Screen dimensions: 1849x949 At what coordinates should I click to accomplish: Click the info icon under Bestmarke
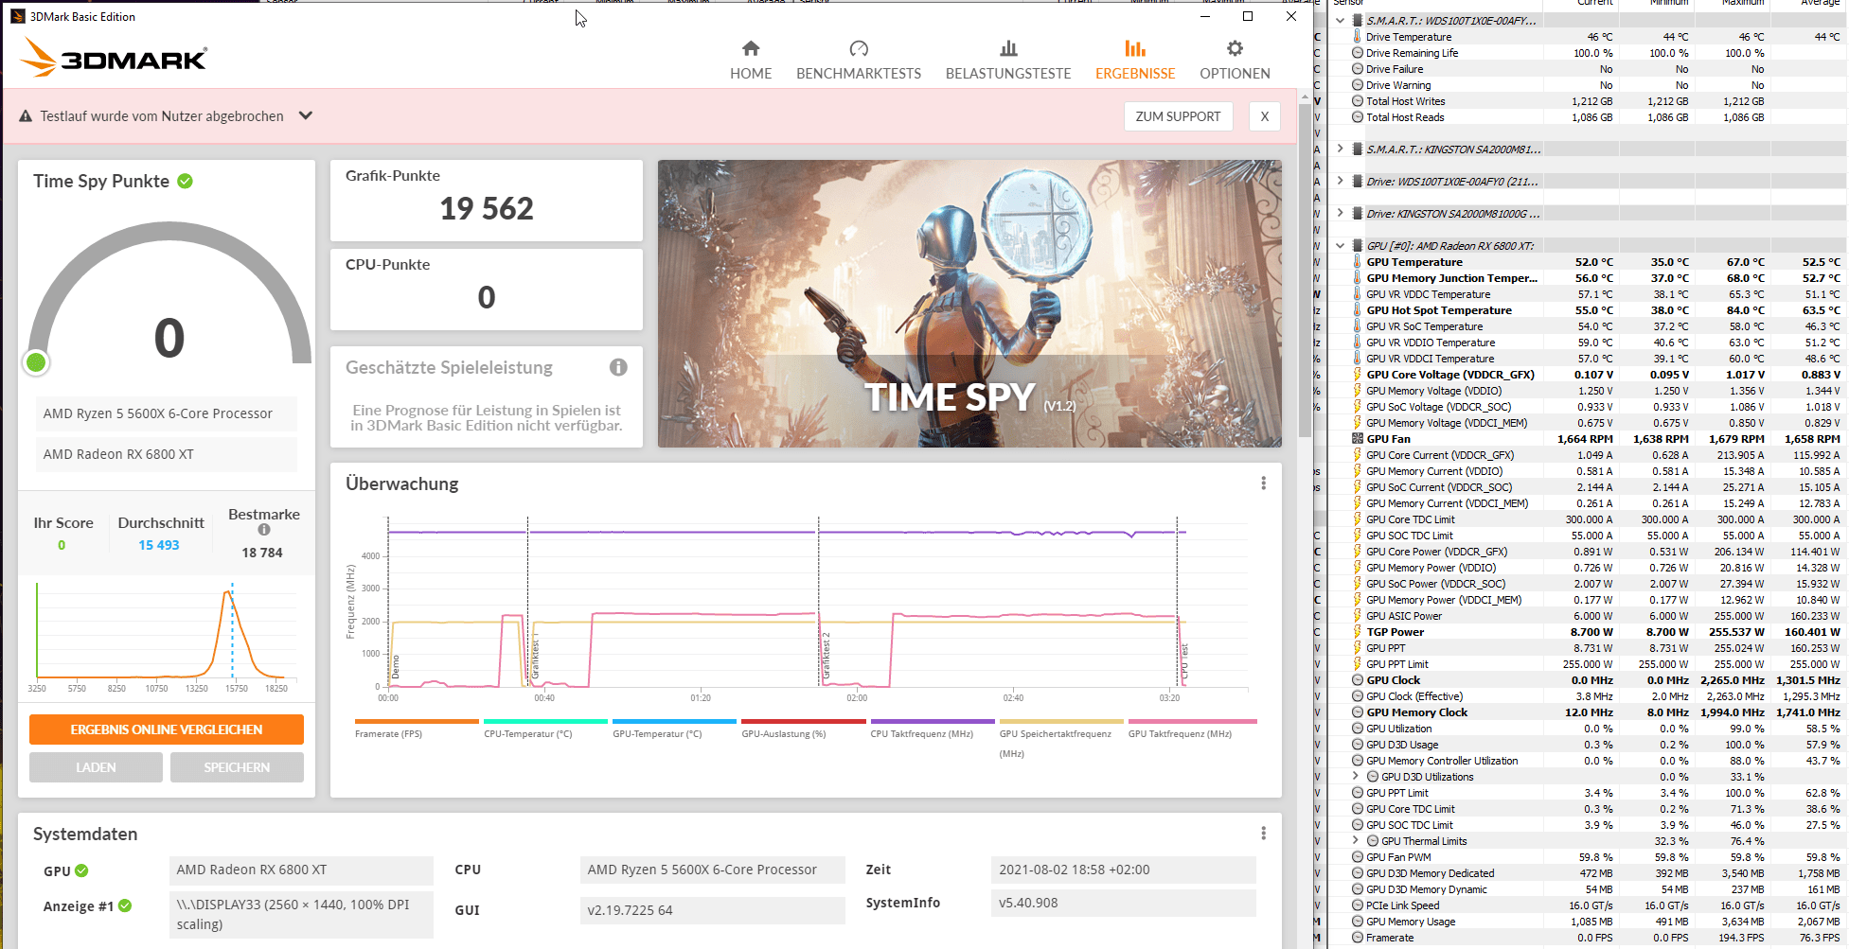click(264, 530)
